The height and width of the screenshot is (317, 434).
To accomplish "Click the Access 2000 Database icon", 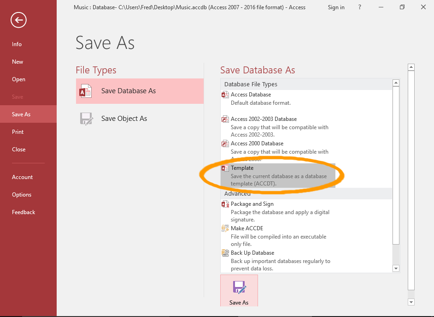I will (x=225, y=144).
